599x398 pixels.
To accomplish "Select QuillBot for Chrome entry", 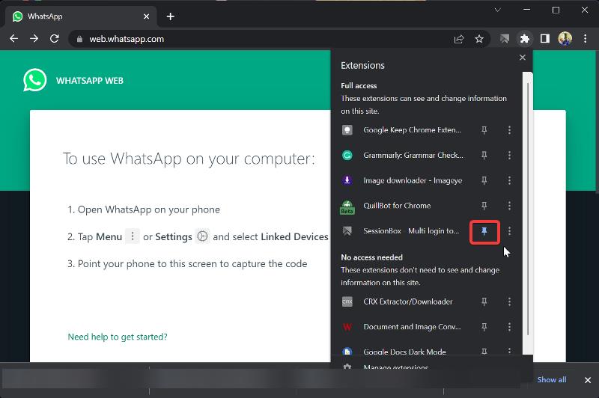I will click(x=397, y=206).
